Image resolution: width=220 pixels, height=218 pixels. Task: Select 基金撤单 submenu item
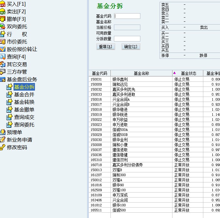click(24, 110)
